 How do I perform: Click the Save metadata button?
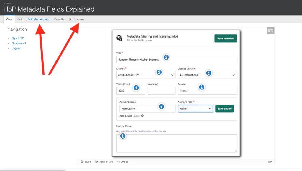point(226,38)
